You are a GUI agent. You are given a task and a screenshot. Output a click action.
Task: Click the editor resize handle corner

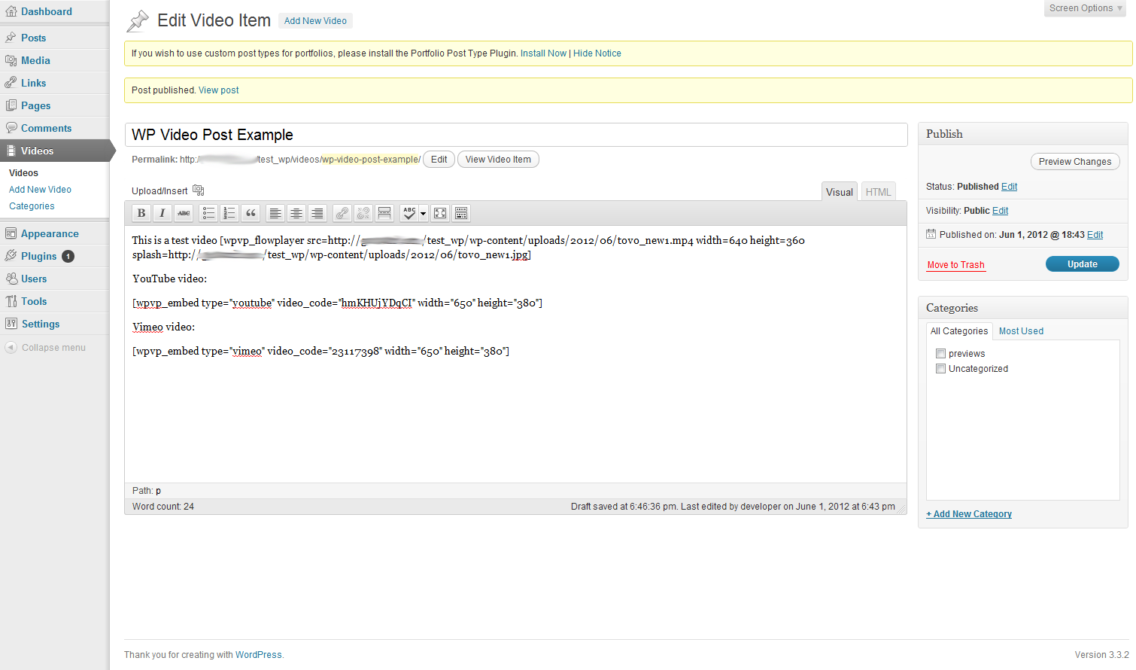901,509
